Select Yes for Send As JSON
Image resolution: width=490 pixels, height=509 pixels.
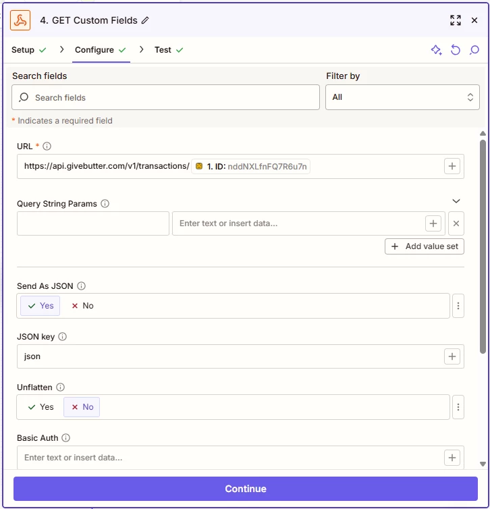(x=40, y=306)
